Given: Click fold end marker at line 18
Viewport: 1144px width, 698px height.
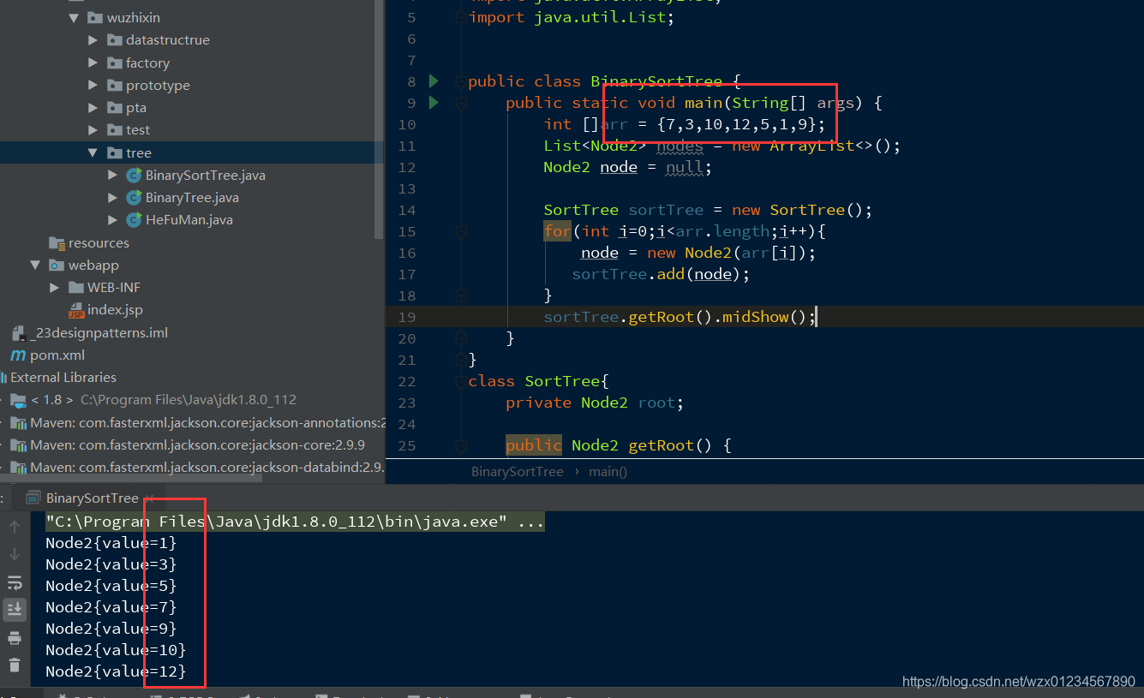Looking at the screenshot, I should point(461,295).
